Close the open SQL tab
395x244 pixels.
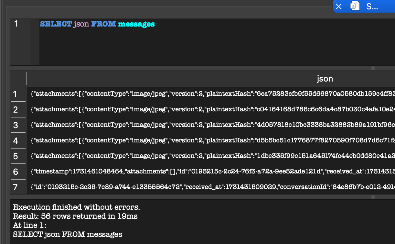(339, 6)
